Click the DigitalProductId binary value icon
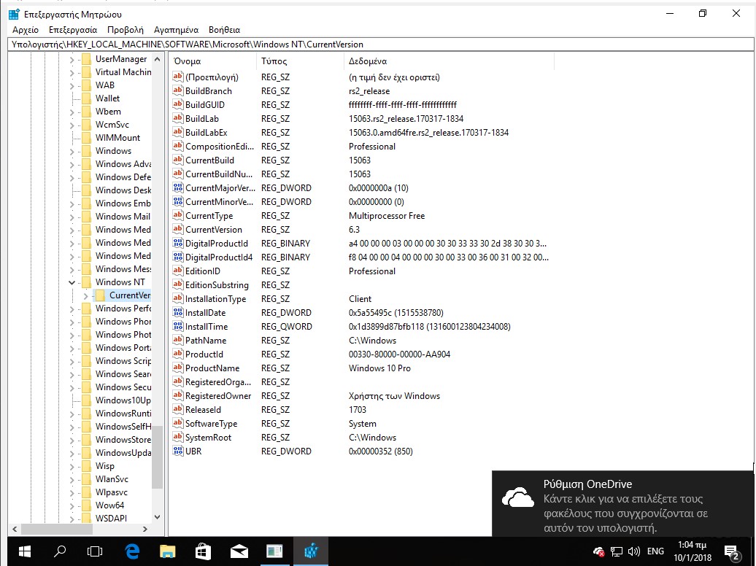 tap(178, 244)
